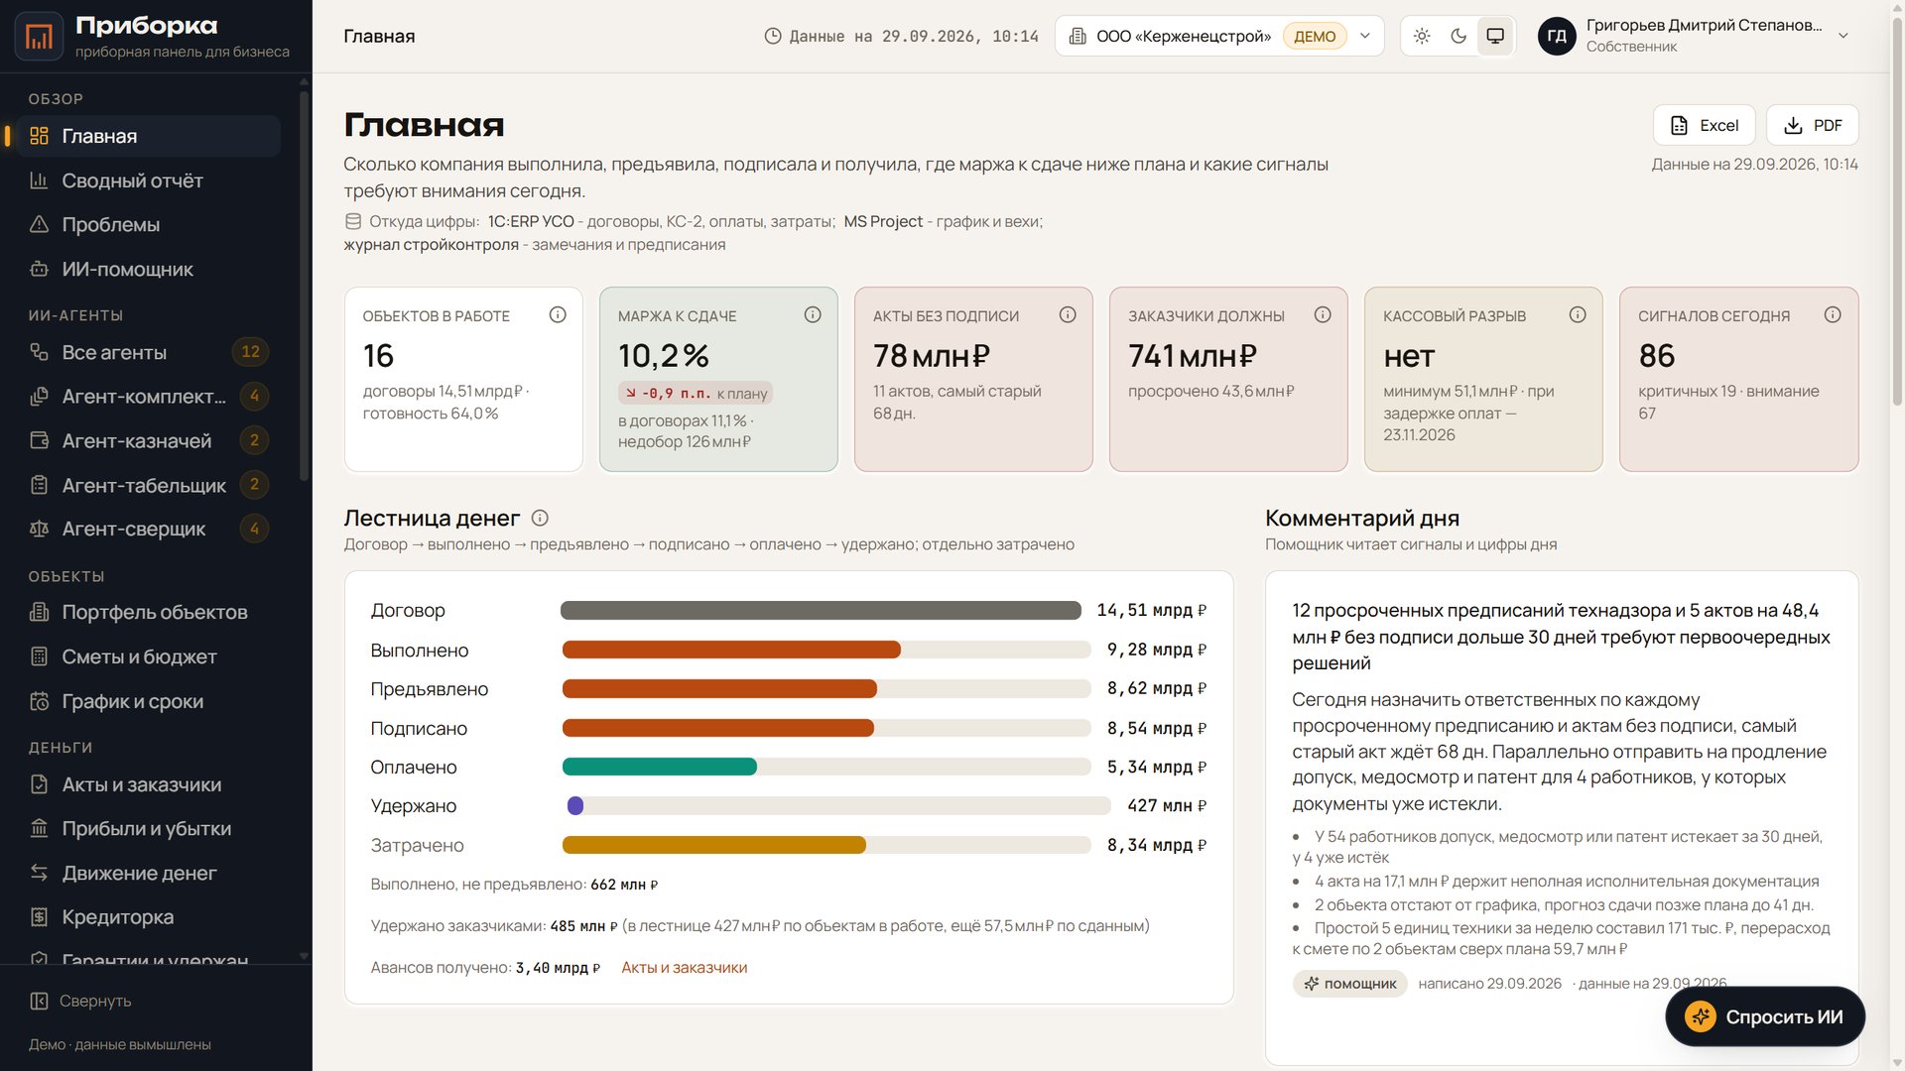Click the Проблемы warning triangle icon

coord(39,224)
